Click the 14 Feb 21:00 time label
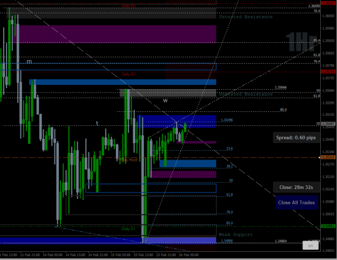The height and width of the screenshot is (260, 337). point(98,255)
